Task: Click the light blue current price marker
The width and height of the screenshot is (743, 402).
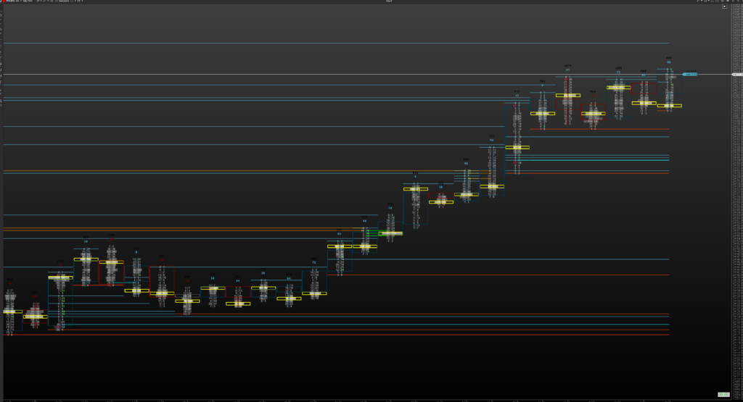Action: (689, 74)
